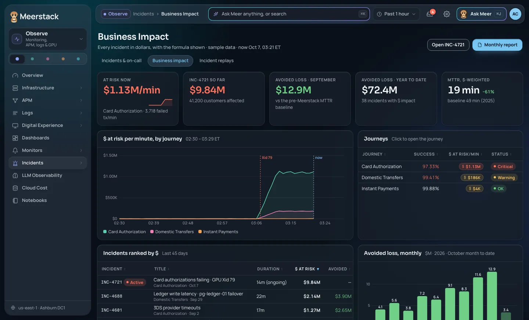Sort incidents table by Avoided column
Image resolution: width=529 pixels, height=320 pixels.
click(339, 269)
